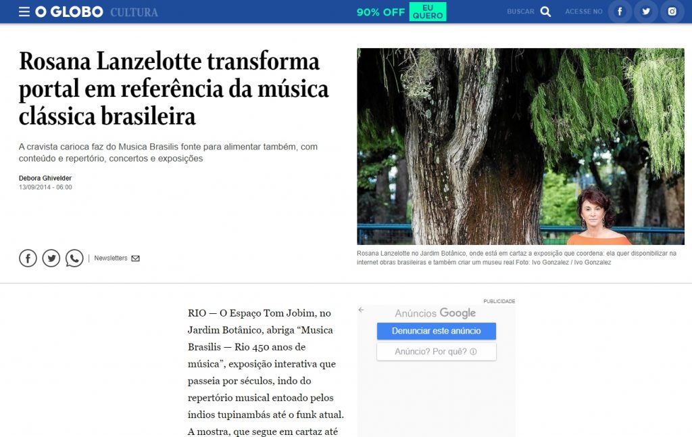Viewport: 692px width, 437px height.
Task: Open Facebook page from header icon
Action: (x=620, y=11)
